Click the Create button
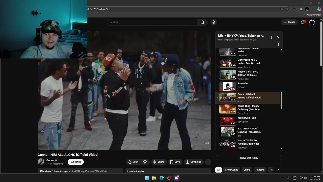The width and height of the screenshot is (323, 182). coord(289,22)
